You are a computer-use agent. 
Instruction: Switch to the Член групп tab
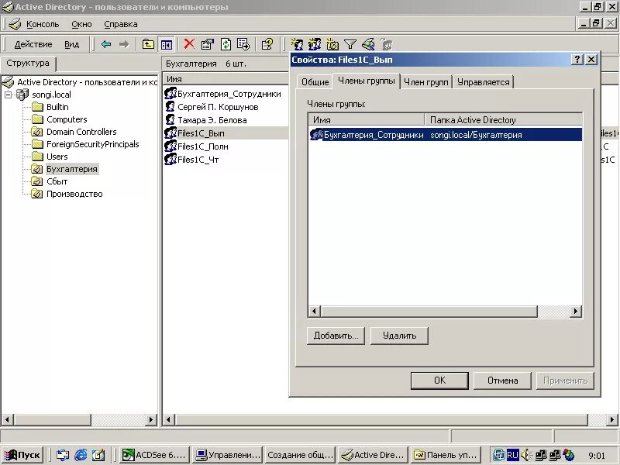pos(425,82)
